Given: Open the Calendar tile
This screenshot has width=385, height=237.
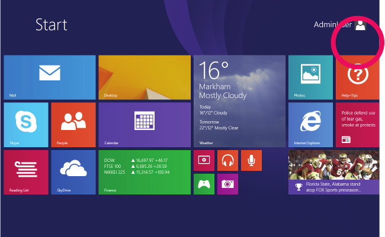Looking at the screenshot, I should [145, 125].
